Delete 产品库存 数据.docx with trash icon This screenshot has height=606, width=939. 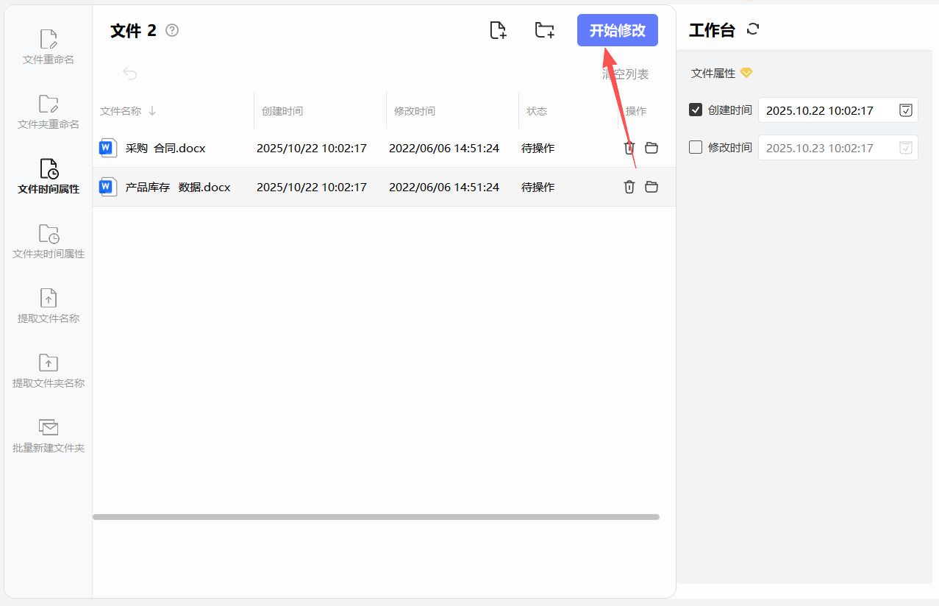pos(629,187)
